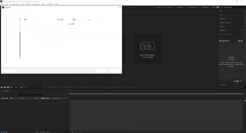Viewport: 246px width, 133px height.
Task: Toggle frame blending switch in timeline header
Action: 58,95
